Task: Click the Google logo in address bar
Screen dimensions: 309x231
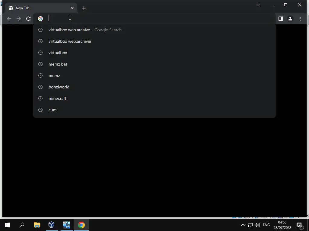Action: coord(40,19)
